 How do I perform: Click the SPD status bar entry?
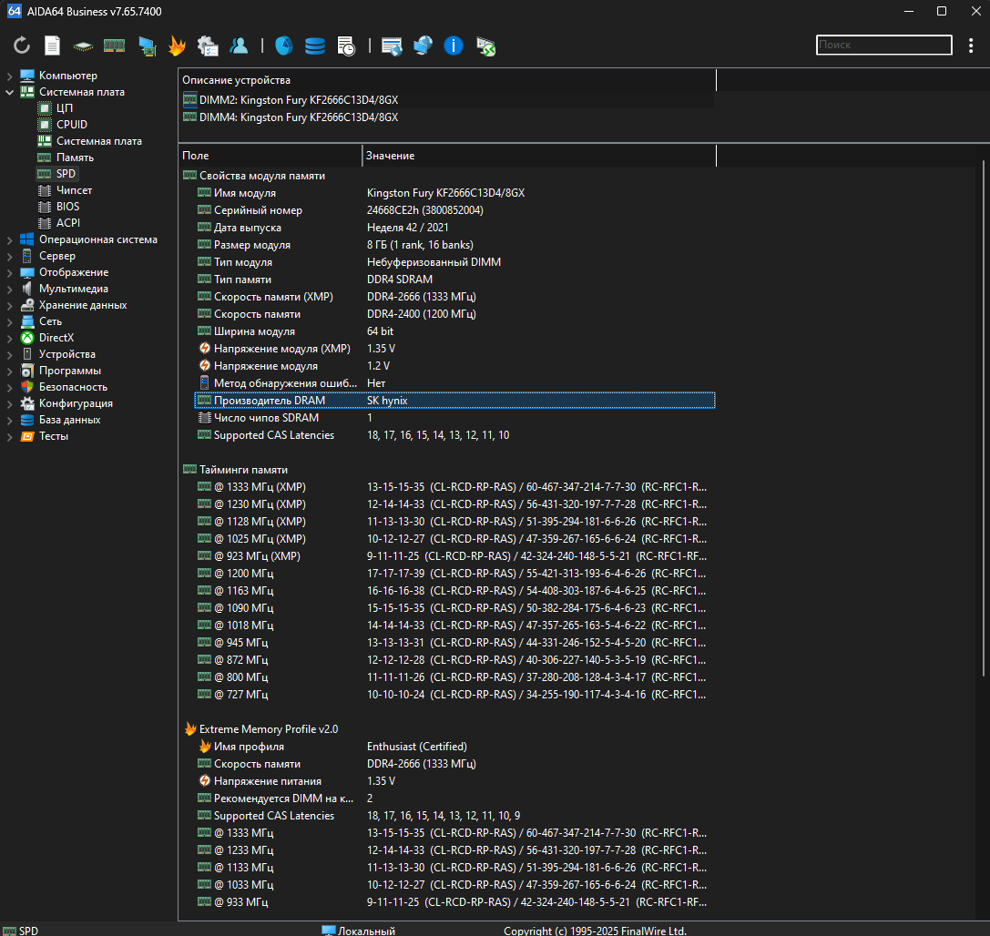(x=22, y=931)
